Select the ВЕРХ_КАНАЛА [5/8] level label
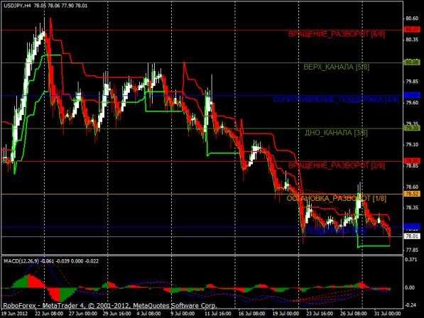This screenshot has width=424, height=318. pyautogui.click(x=336, y=67)
